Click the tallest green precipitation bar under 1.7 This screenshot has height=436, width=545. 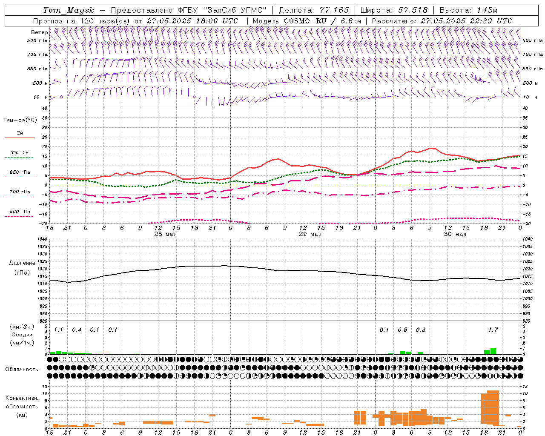point(493,351)
